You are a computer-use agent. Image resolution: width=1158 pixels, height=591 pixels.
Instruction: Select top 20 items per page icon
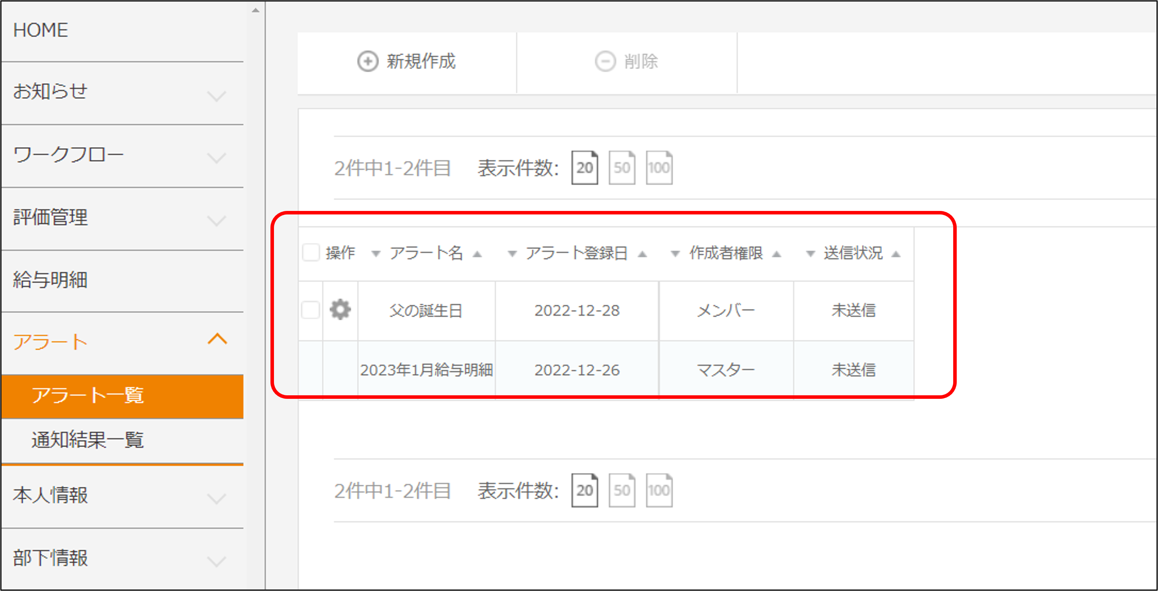[x=584, y=168]
